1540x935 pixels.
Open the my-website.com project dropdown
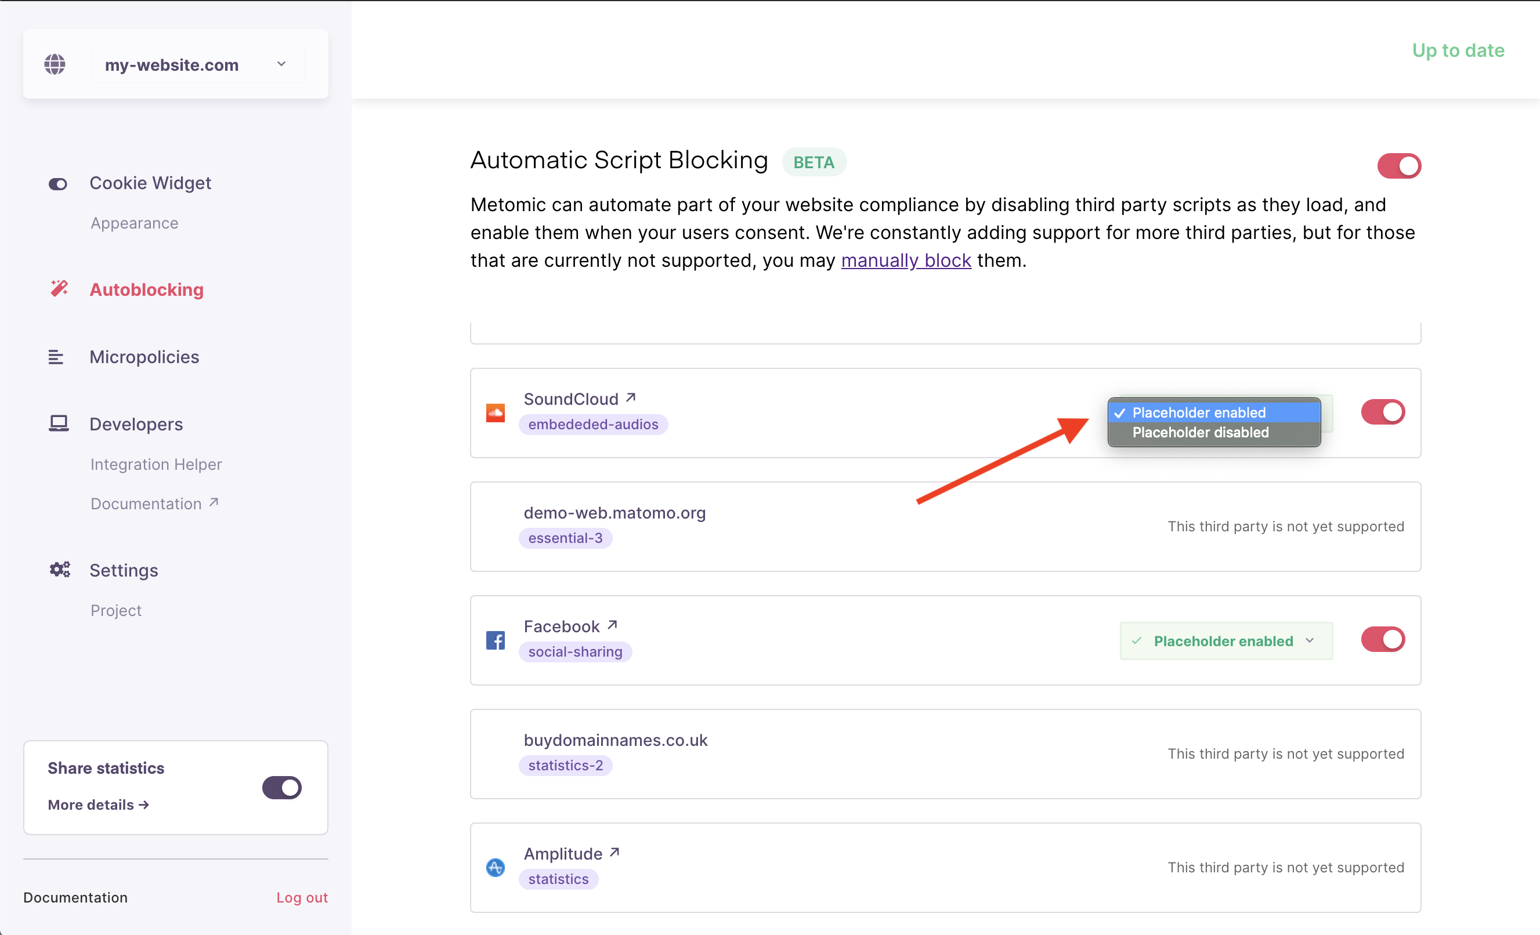pyautogui.click(x=197, y=64)
